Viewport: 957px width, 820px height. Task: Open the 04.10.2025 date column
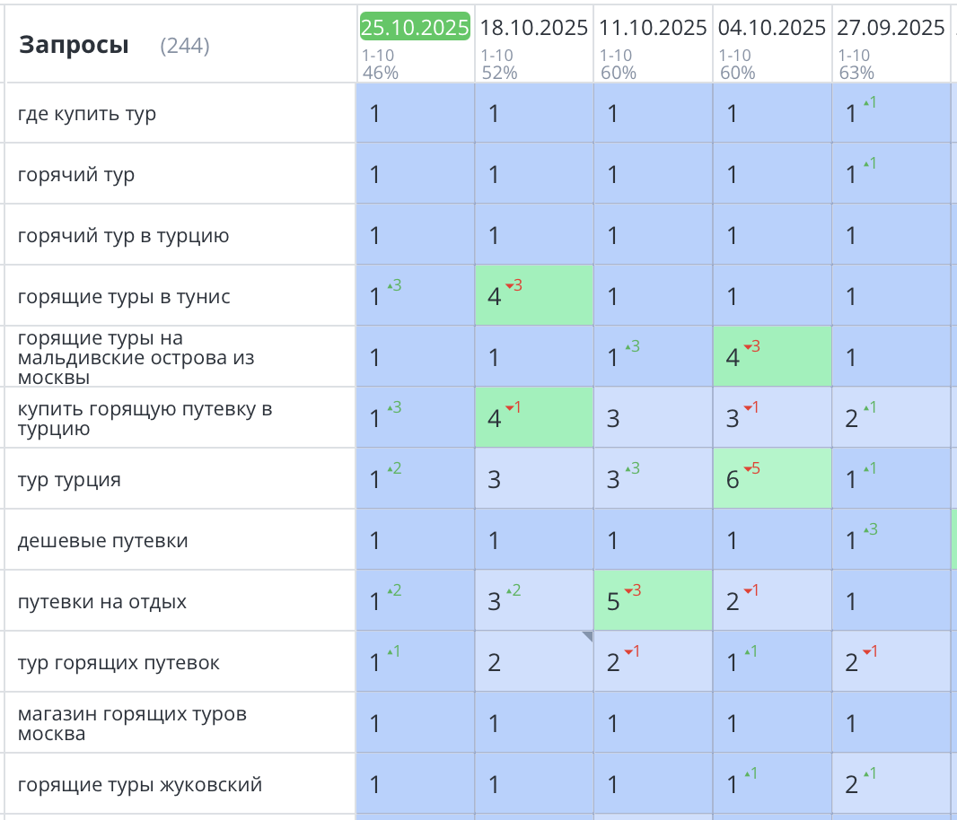(772, 28)
